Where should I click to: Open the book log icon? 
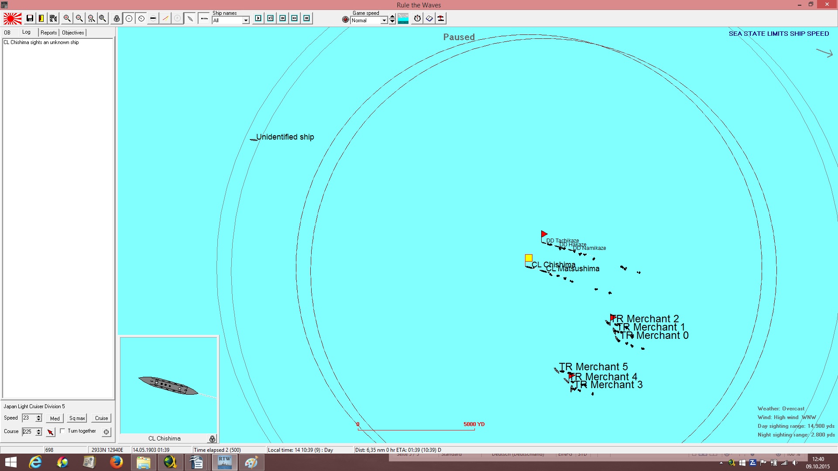429,18
